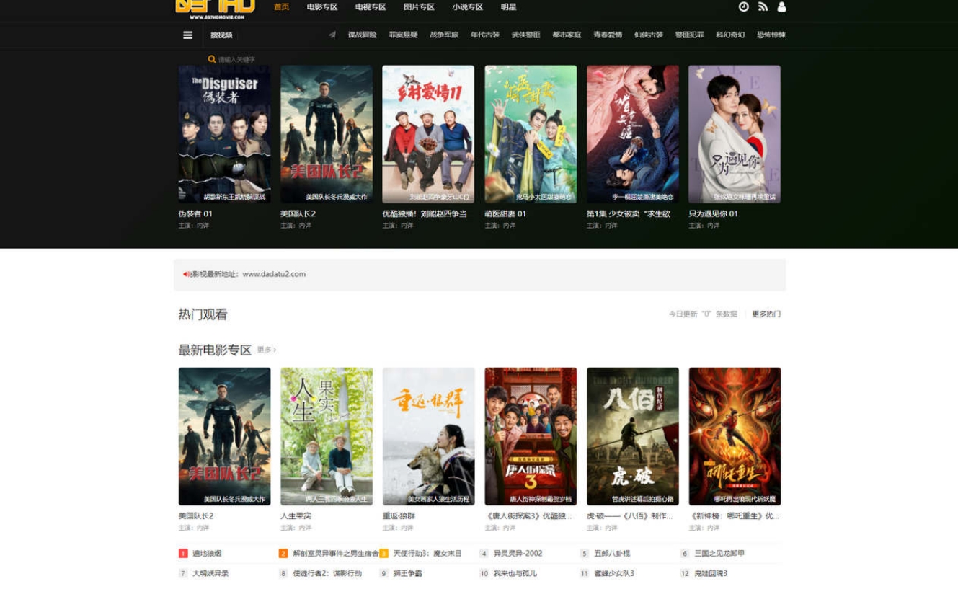The image size is (958, 602).
Task: Click the 人生果实 title under poster
Action: [x=296, y=516]
